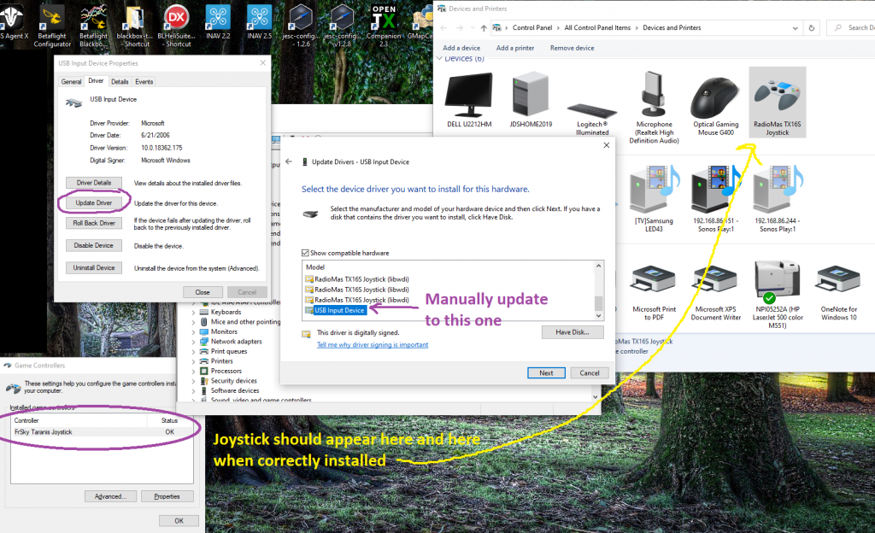Select USB Input Device in model list

click(x=338, y=311)
